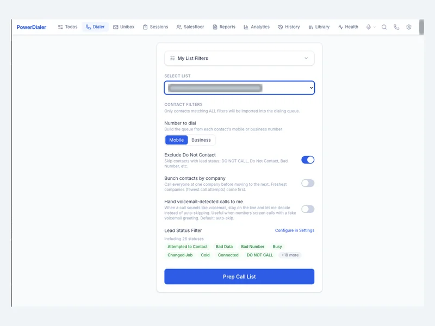Open the Unibox tab
The height and width of the screenshot is (326, 435).
pyautogui.click(x=124, y=27)
